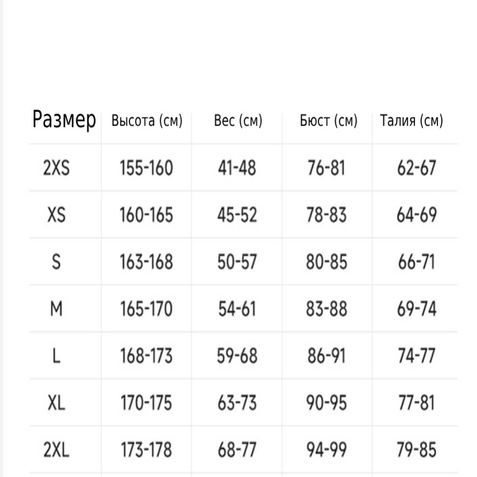
Task: Select the 'Высота (см)' column header
Action: tap(147, 121)
